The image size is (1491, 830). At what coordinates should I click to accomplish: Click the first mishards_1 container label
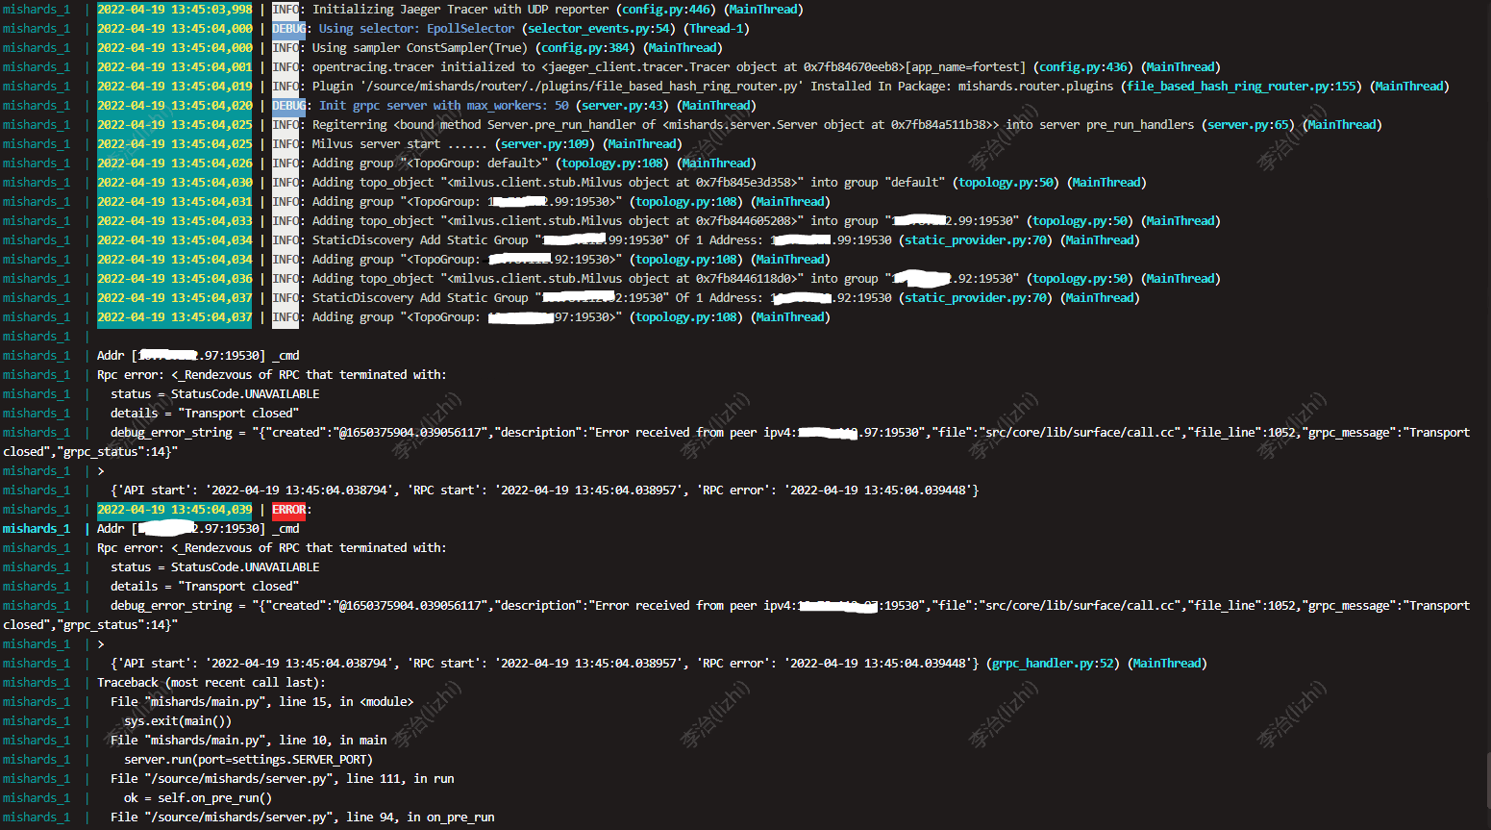point(37,9)
